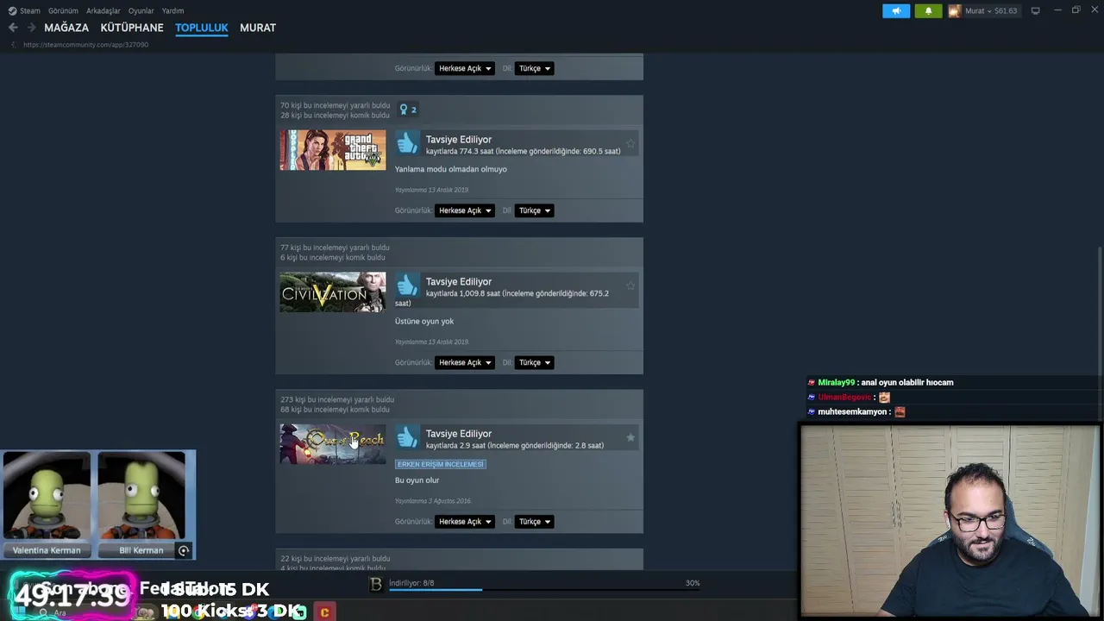Open the Görünüm menu
Image resolution: width=1104 pixels, height=621 pixels.
(x=63, y=10)
